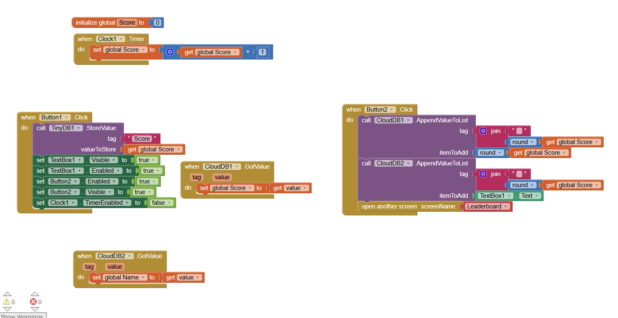Click the up arrow above the warning icon
618x318 pixels.
tap(7, 294)
